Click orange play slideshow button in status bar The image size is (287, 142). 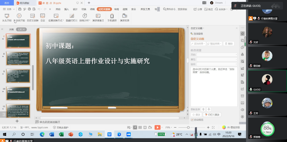pos(157,127)
